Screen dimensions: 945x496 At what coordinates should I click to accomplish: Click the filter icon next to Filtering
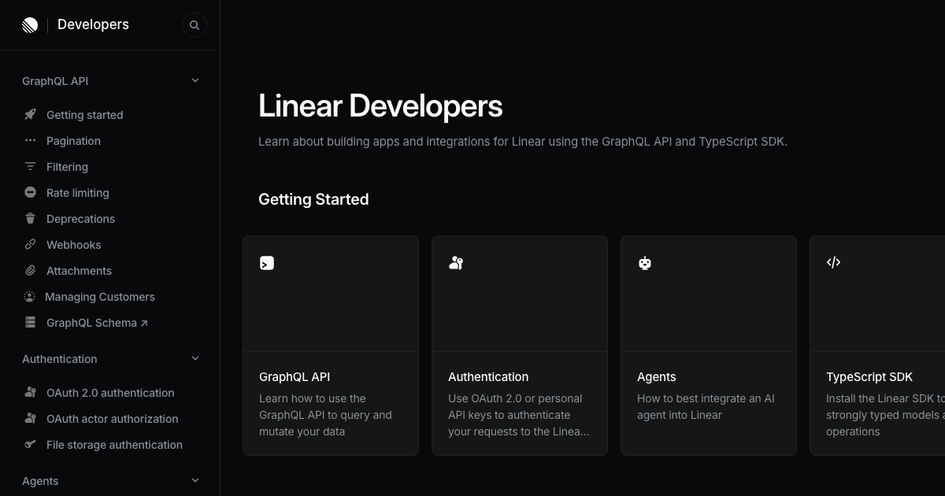pos(29,166)
